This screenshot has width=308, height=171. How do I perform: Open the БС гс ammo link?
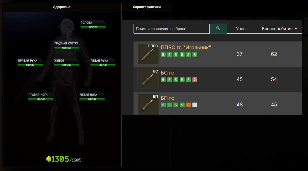pyautogui.click(x=167, y=73)
